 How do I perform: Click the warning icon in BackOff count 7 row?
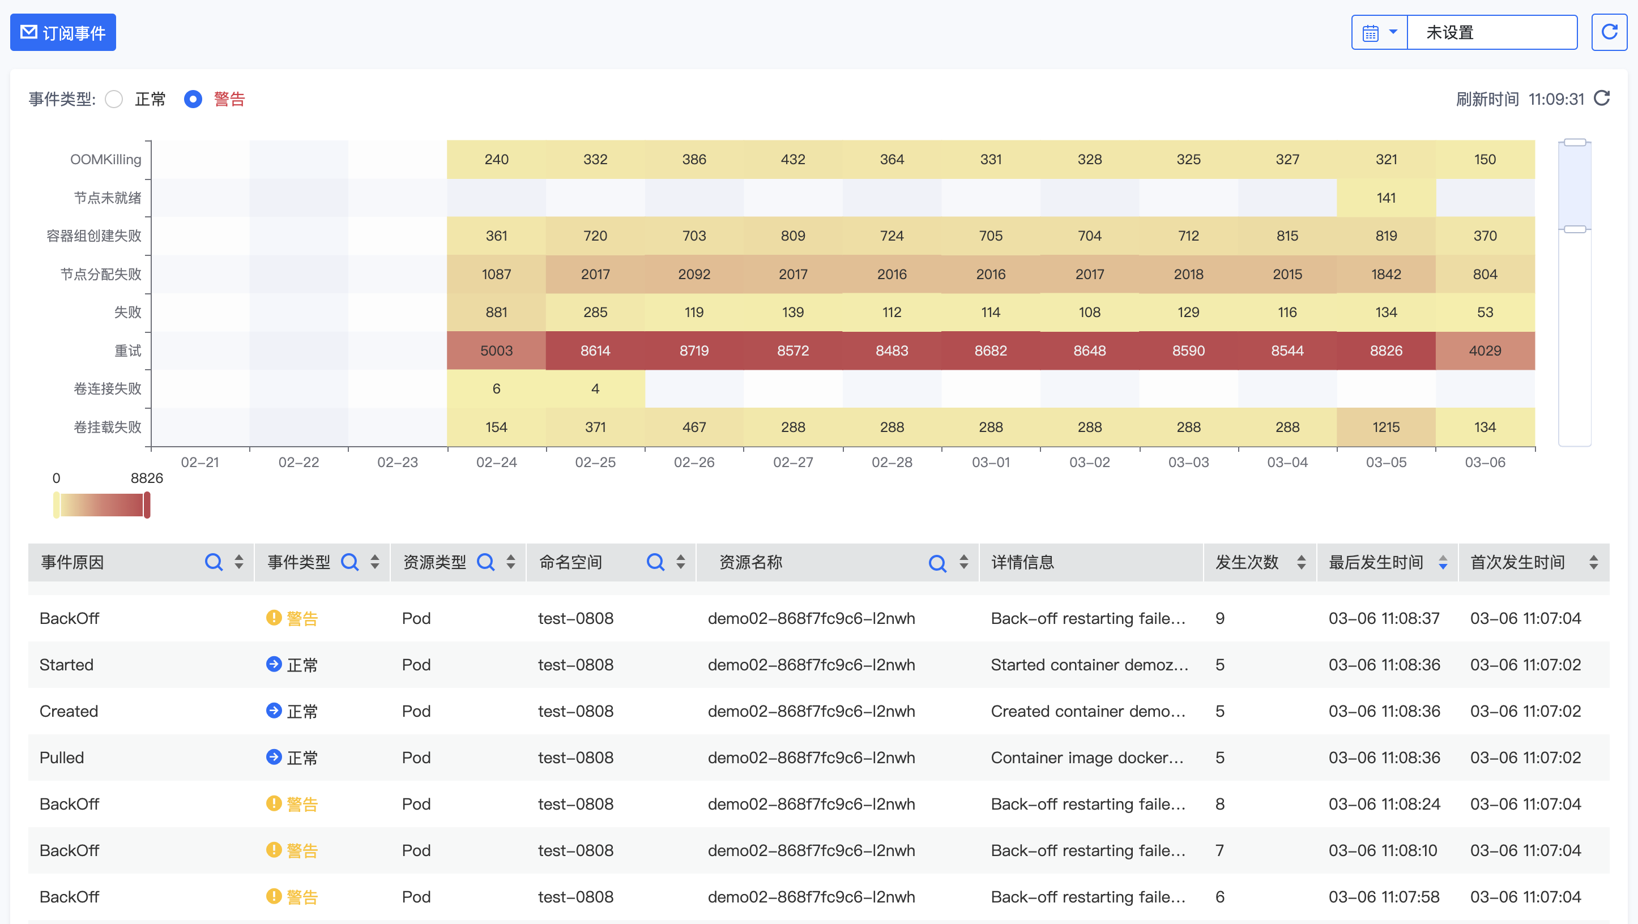coord(274,850)
